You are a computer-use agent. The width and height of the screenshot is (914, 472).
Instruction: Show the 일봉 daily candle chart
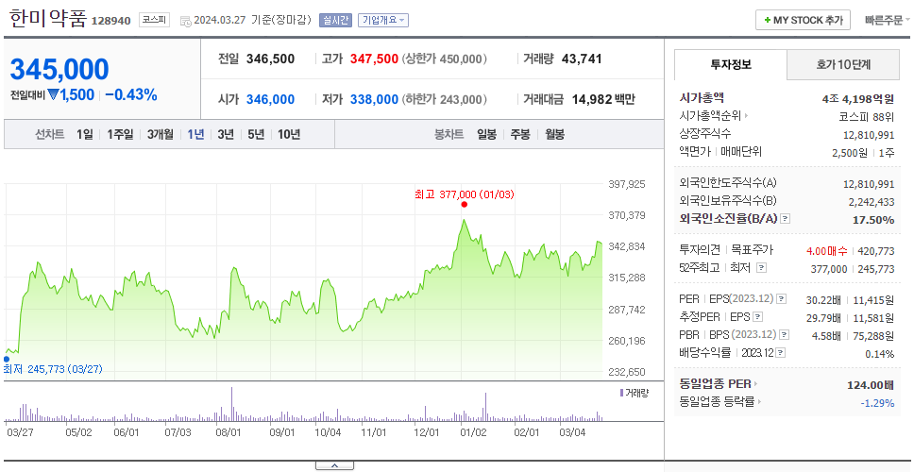click(486, 135)
